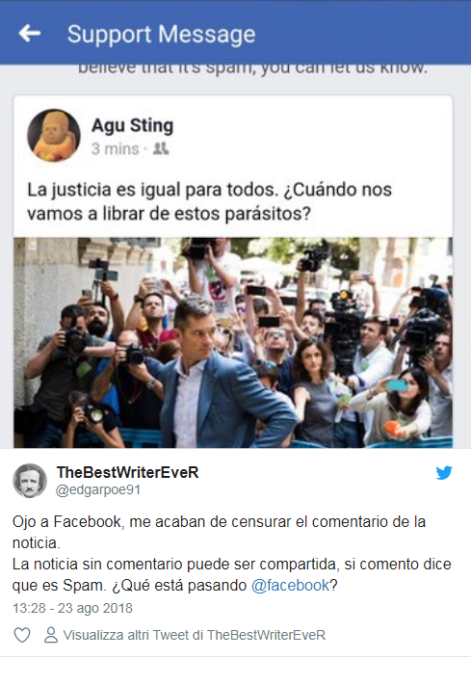Viewport: 471px width, 685px height.
Task: Select the Support Message header title
Action: click(161, 34)
